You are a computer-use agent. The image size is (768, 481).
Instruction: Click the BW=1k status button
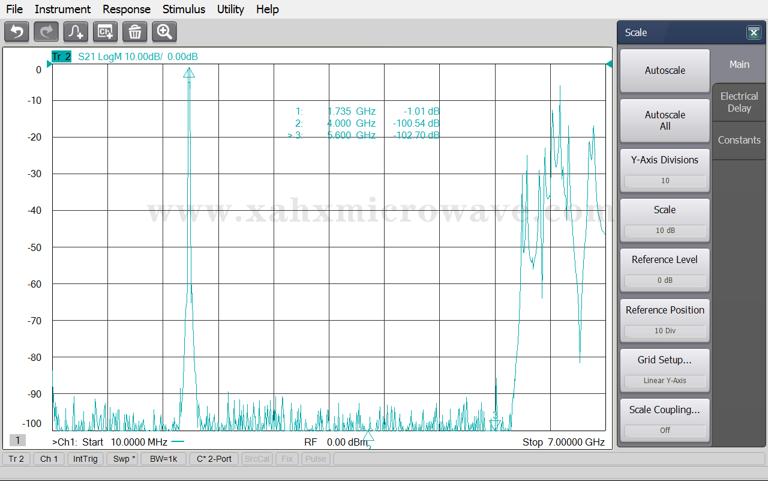point(164,459)
